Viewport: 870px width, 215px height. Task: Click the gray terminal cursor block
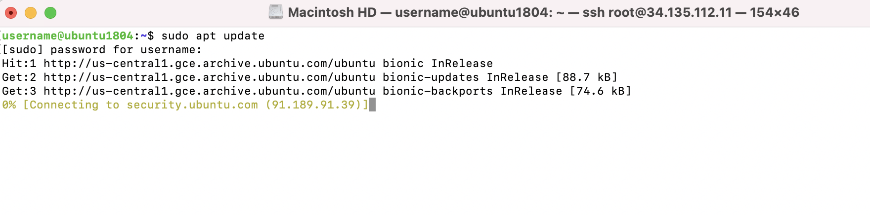coord(372,105)
